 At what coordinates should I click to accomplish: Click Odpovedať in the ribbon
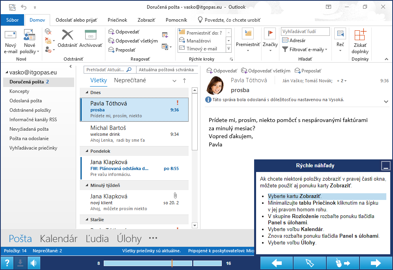124,32
